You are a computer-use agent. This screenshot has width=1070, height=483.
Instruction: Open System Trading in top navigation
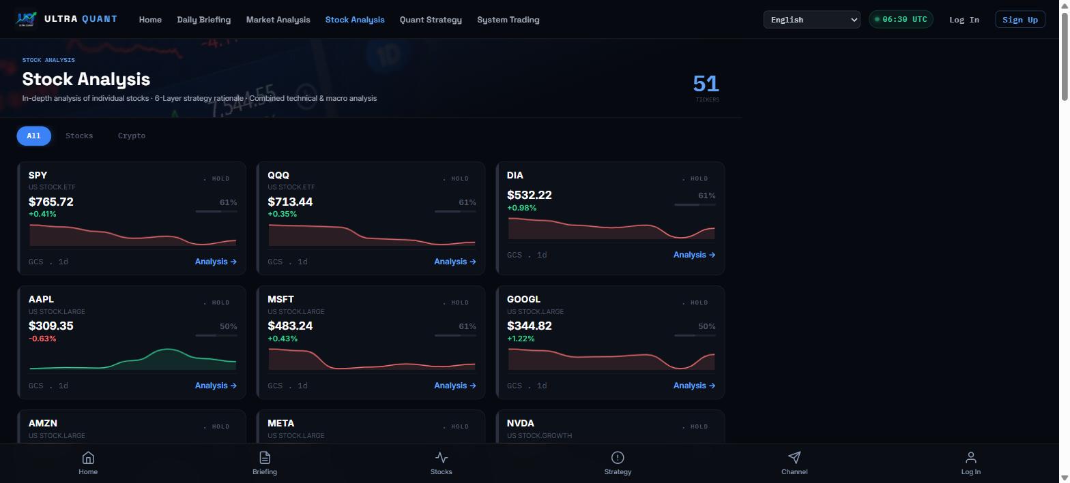click(508, 20)
